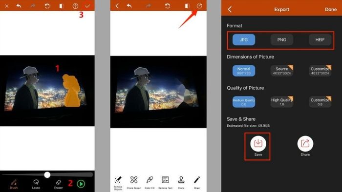Reset the image in the tools screen
The width and height of the screenshot is (342, 192).
168,6
